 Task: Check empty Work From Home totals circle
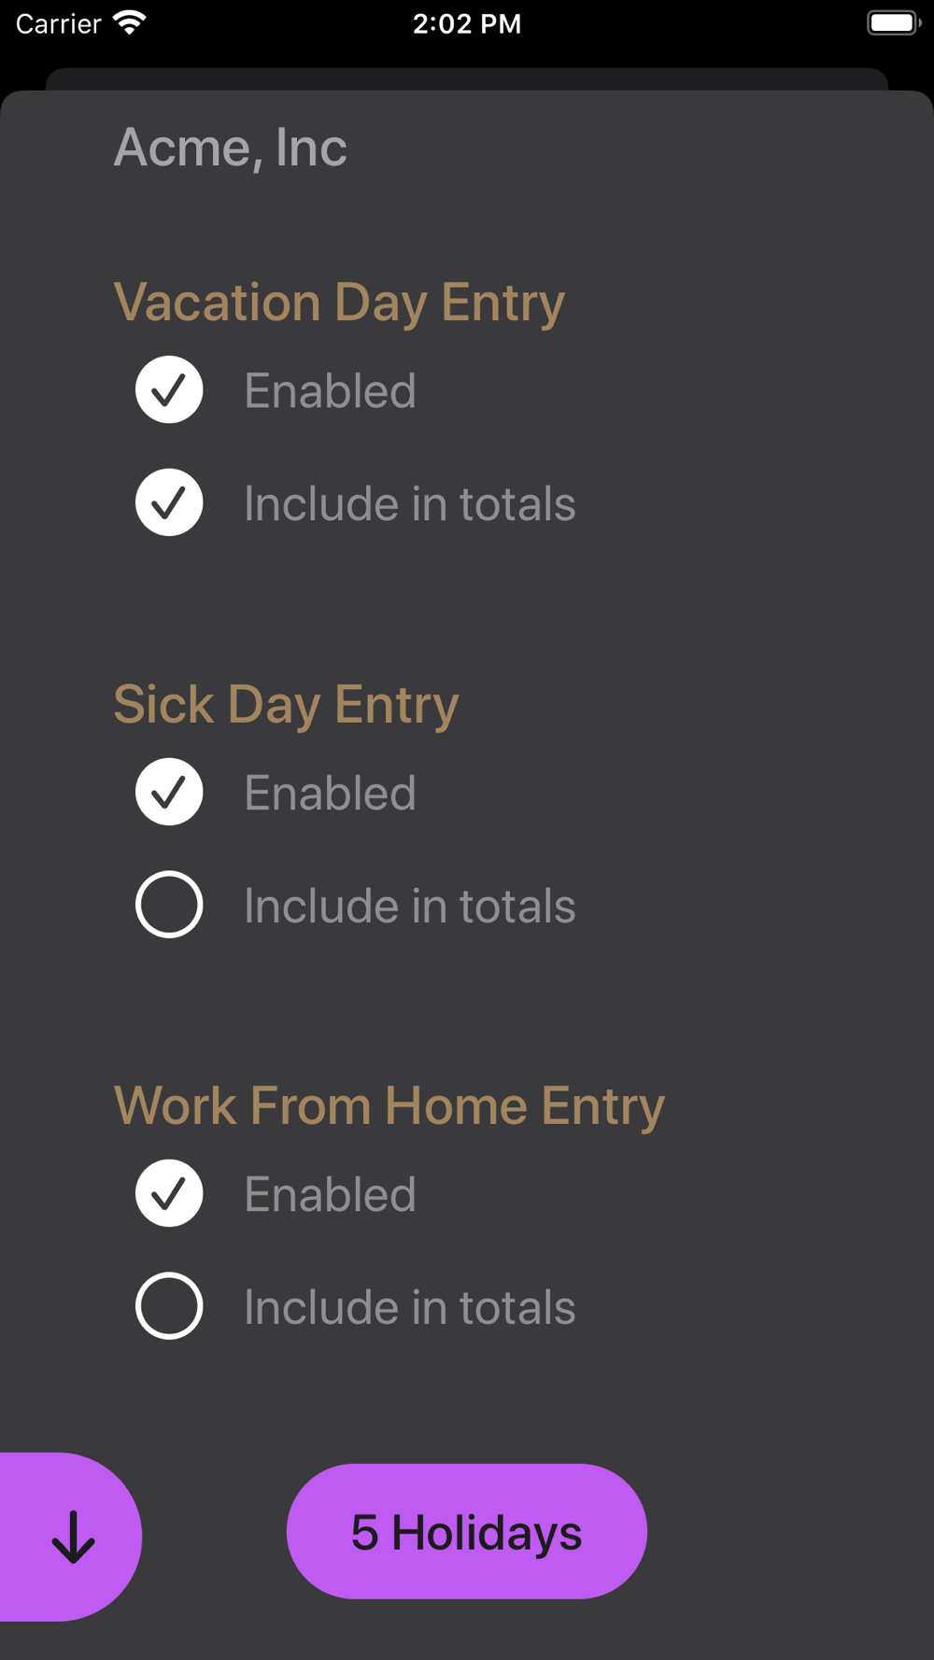tap(169, 1306)
